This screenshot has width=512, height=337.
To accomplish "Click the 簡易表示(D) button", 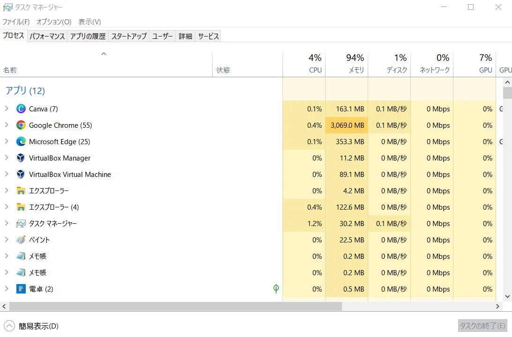I will click(x=32, y=326).
